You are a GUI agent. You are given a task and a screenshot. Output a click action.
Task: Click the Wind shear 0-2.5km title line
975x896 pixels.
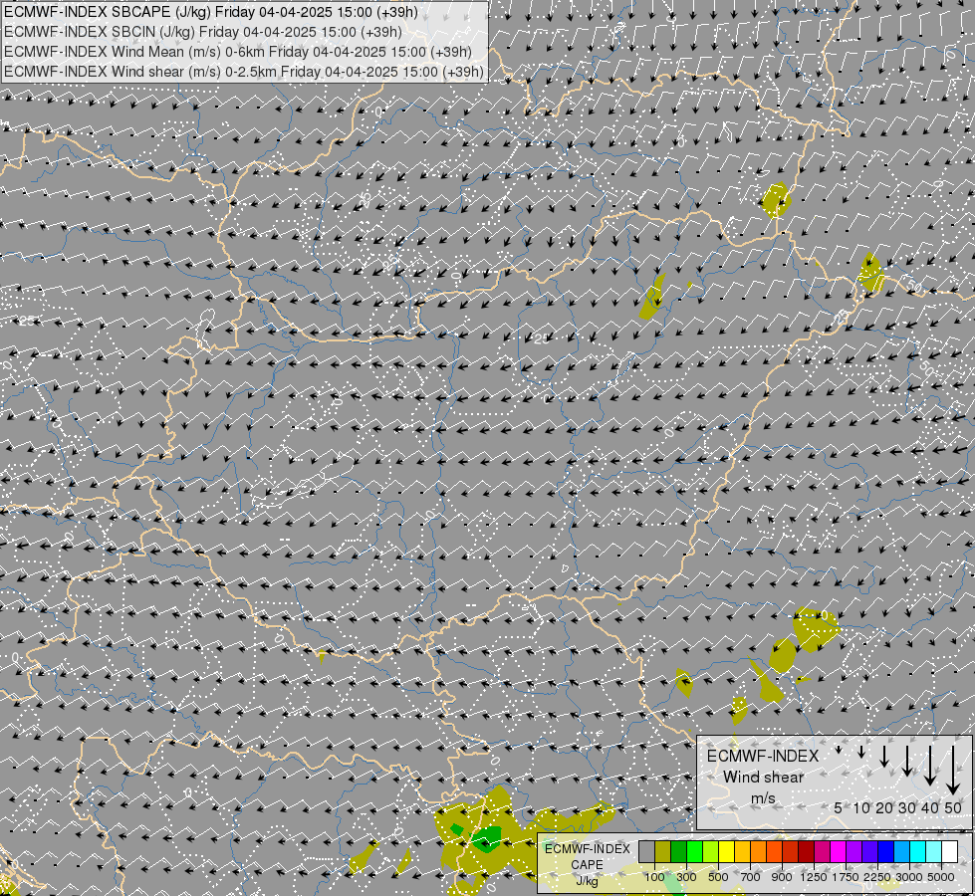244,72
